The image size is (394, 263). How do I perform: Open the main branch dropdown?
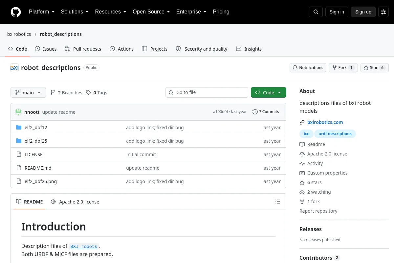[28, 93]
